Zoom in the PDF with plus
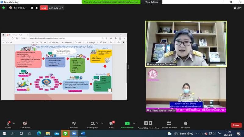This screenshot has height=137, width=244. pyautogui.click(x=37, y=42)
